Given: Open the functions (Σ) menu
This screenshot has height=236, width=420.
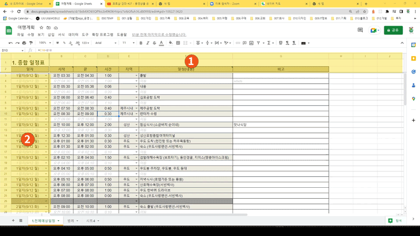Looking at the screenshot, I should coord(270,43).
